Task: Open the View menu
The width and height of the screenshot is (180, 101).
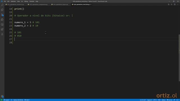Action: [19, 1]
